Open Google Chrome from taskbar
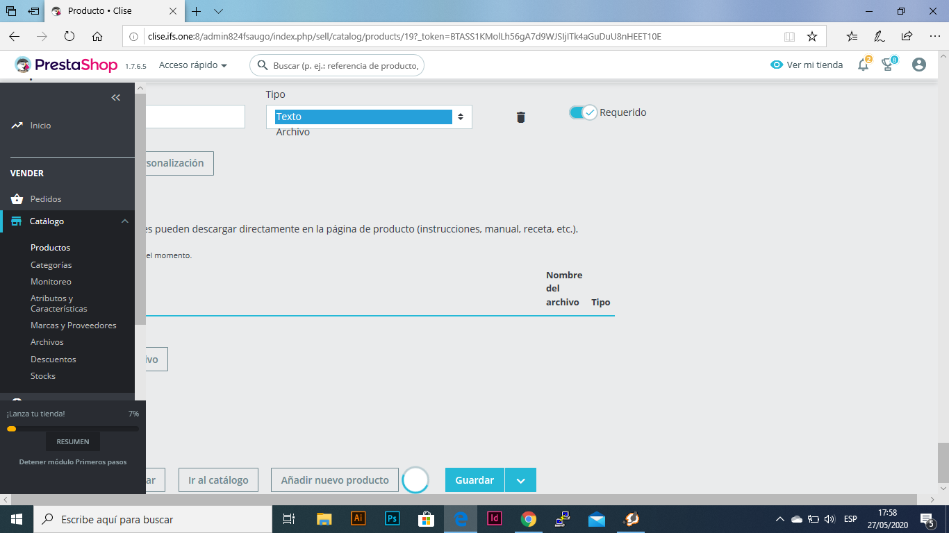This screenshot has width=949, height=533. click(529, 518)
